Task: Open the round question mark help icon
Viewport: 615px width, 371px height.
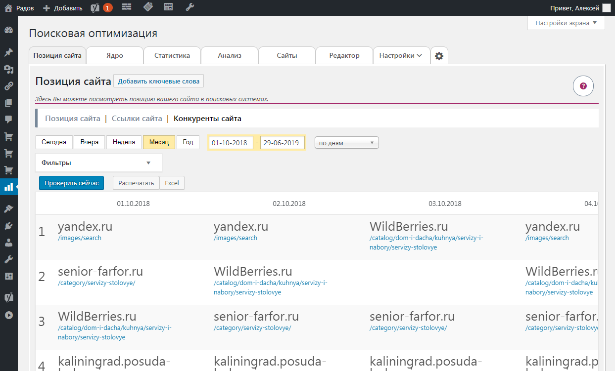Action: coord(583,86)
